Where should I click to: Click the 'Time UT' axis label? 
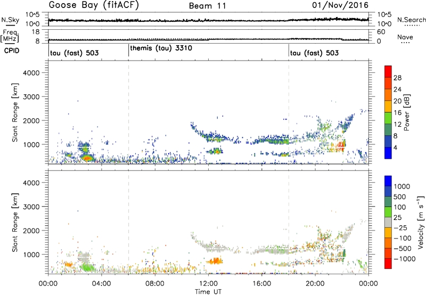pyautogui.click(x=208, y=292)
